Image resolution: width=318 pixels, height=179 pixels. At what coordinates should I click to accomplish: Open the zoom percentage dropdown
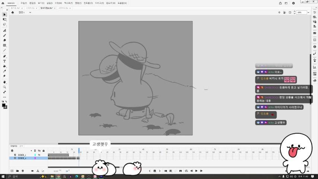(x=308, y=12)
